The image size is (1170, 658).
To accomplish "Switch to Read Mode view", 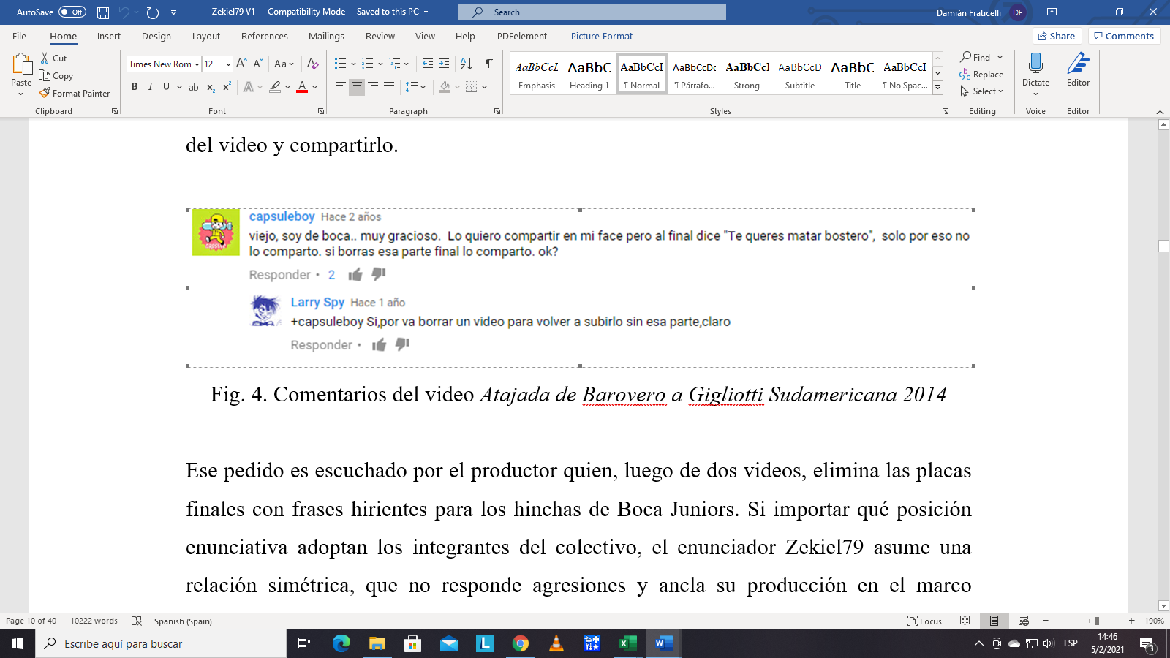I will click(965, 621).
